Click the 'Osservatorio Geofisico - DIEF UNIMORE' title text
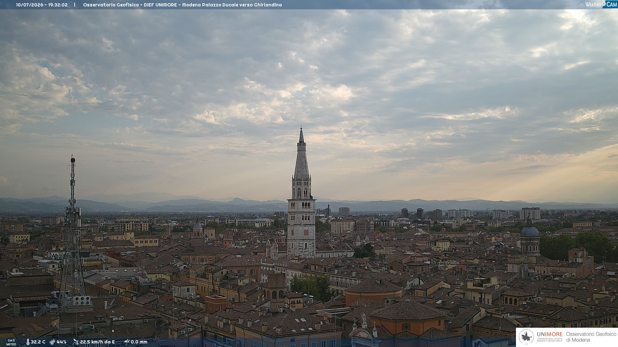618x347 pixels. 130,5
